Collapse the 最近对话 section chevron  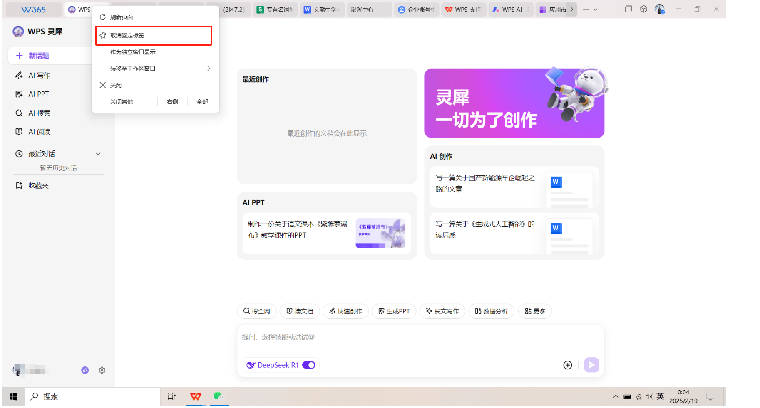(98, 154)
